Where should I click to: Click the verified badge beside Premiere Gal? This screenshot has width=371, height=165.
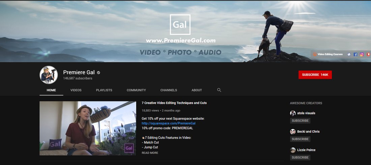pyautogui.click(x=98, y=73)
